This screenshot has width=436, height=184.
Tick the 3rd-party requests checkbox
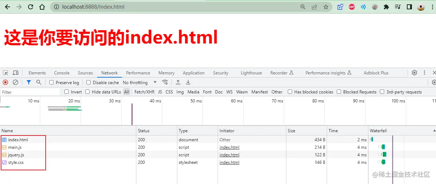coord(382,92)
